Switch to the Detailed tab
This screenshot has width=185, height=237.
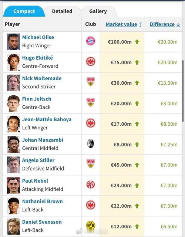(x=62, y=11)
